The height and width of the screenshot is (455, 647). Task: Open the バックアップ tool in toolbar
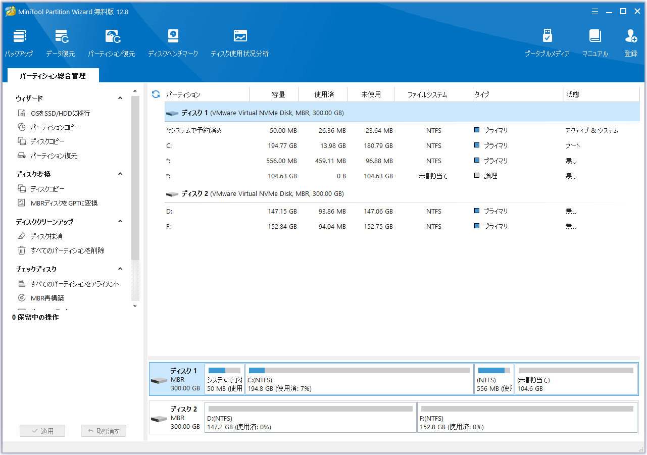19,42
